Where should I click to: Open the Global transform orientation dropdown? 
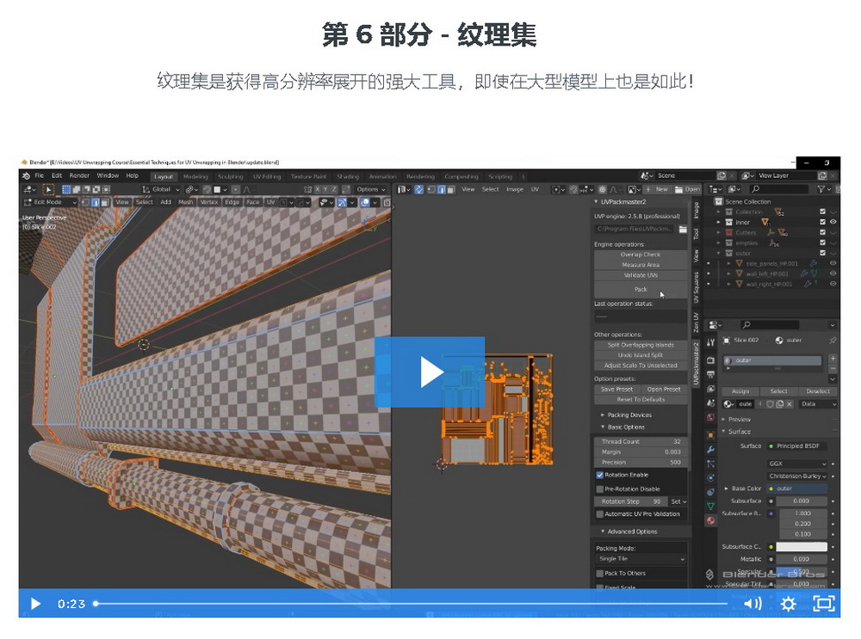coord(161,189)
